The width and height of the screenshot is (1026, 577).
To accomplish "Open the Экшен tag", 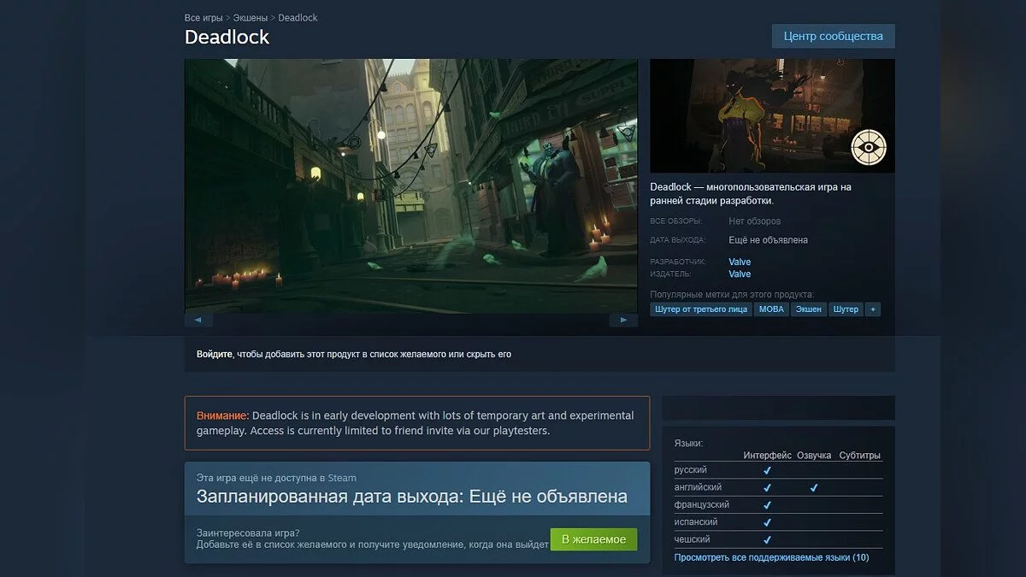I will pos(808,309).
